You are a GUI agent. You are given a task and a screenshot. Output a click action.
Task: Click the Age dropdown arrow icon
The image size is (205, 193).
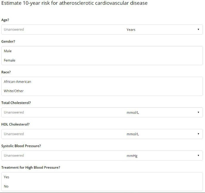pyautogui.click(x=198, y=30)
